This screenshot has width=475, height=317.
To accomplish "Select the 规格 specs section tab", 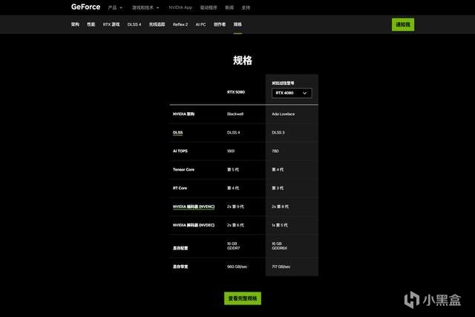I will pyautogui.click(x=237, y=24).
